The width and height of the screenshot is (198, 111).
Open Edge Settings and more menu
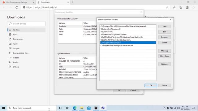click(x=194, y=7)
